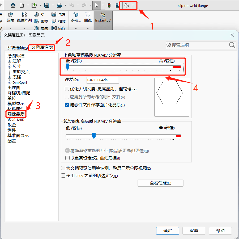Select the 线性阵列 linear pattern tool
The height and width of the screenshot is (239, 239).
(24, 17)
